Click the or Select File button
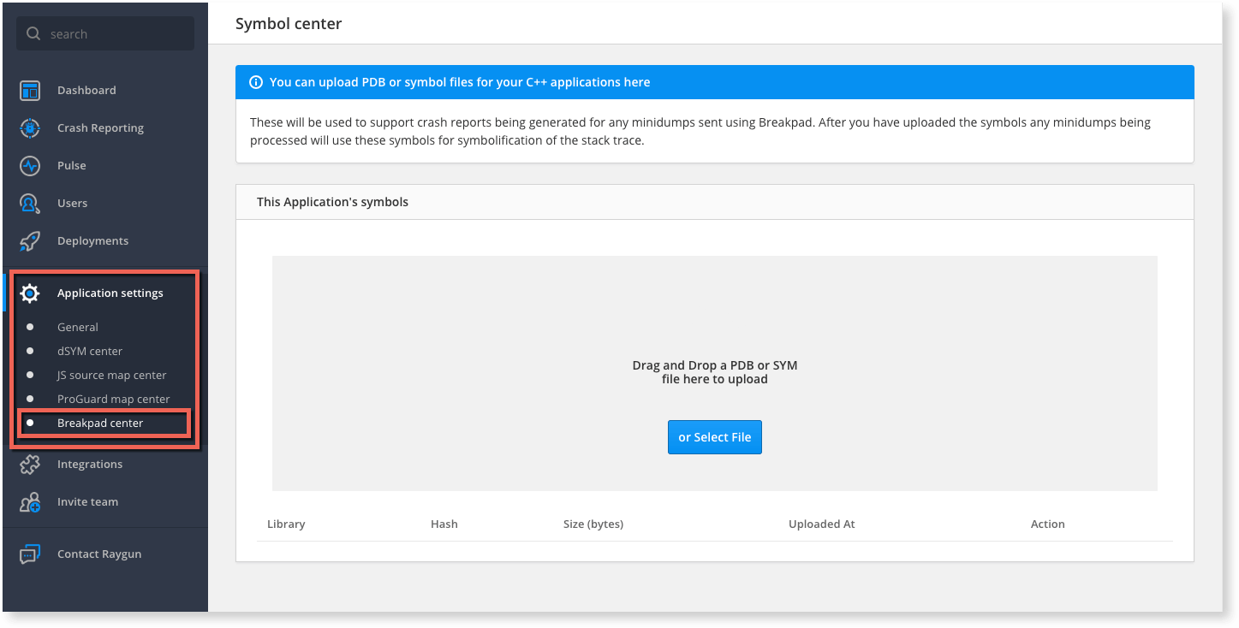This screenshot has height=628, width=1239. 714,436
